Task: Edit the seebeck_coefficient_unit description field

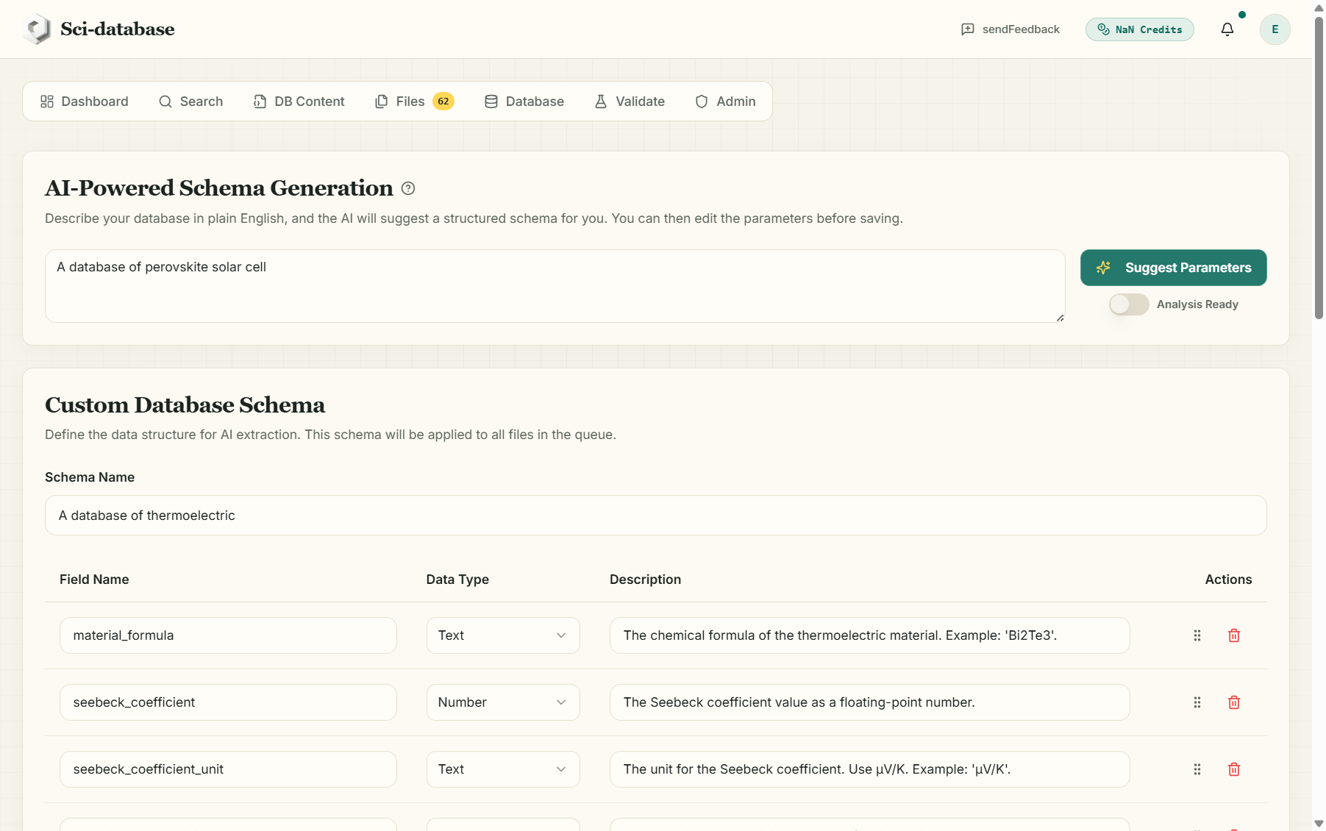Action: point(869,769)
